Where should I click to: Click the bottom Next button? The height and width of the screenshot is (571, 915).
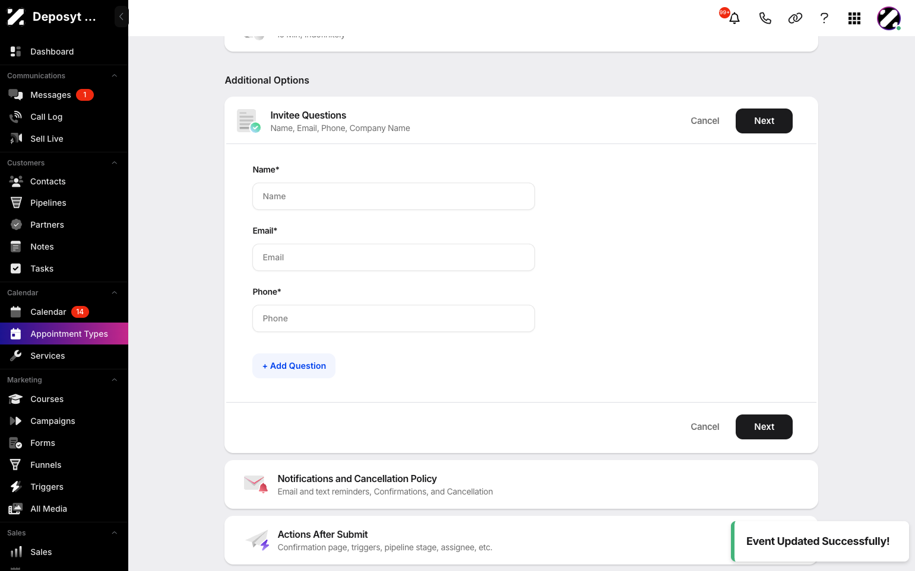[x=764, y=427]
